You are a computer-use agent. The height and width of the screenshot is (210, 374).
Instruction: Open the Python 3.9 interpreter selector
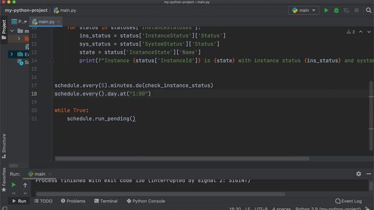pyautogui.click(x=328, y=208)
